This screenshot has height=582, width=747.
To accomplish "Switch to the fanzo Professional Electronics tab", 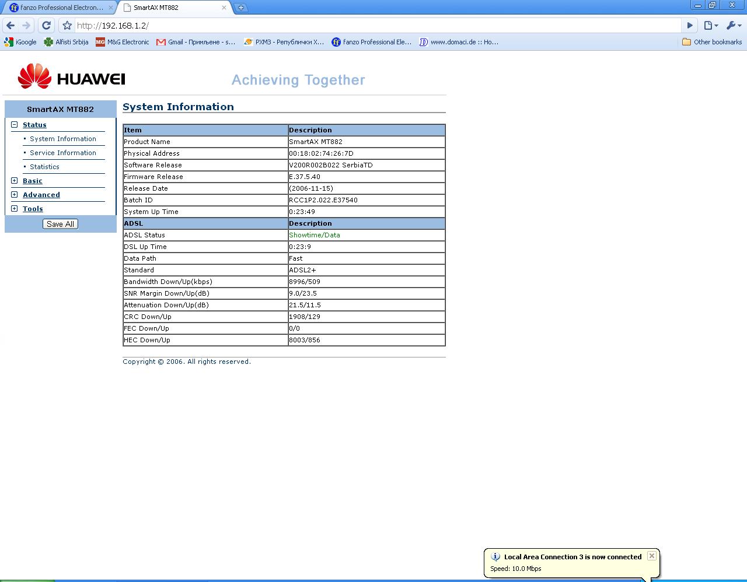I will (57, 8).
